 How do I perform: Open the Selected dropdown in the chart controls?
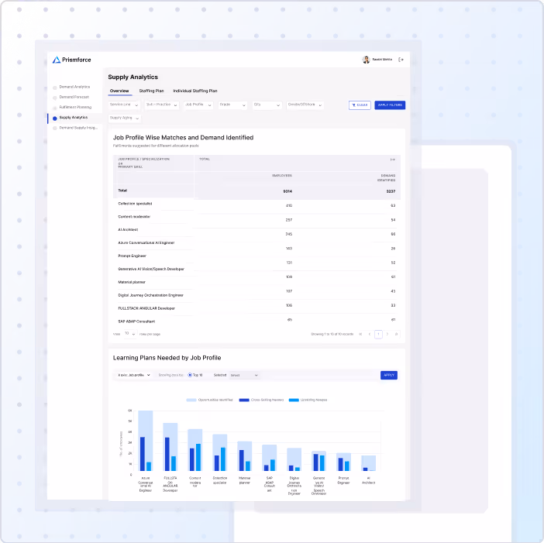pos(244,375)
